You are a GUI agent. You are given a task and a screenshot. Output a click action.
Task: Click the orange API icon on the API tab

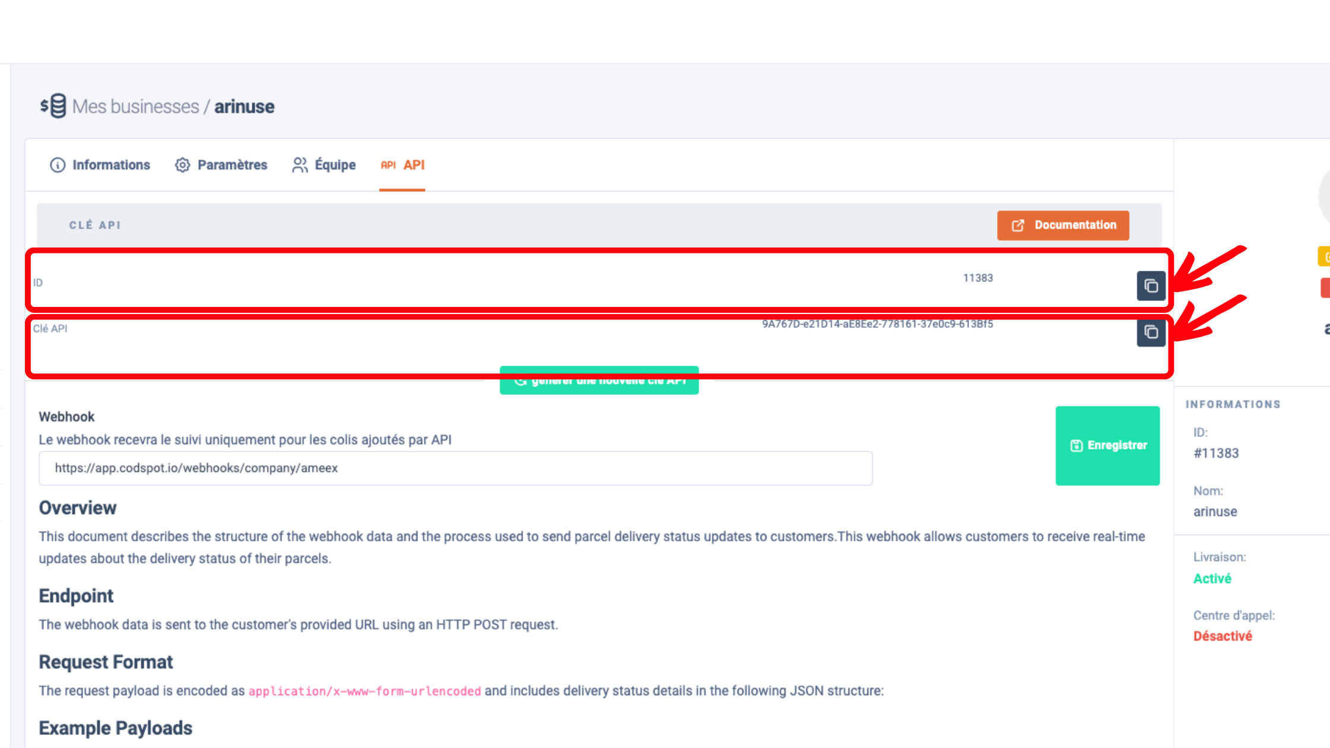point(388,165)
